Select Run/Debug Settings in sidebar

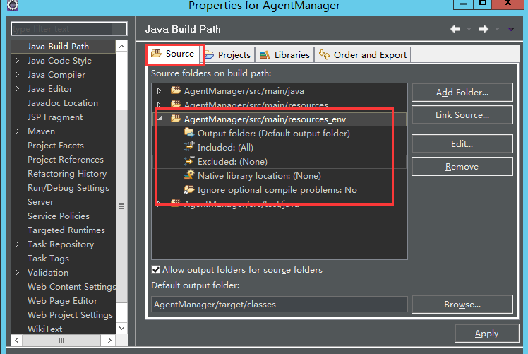click(x=68, y=188)
